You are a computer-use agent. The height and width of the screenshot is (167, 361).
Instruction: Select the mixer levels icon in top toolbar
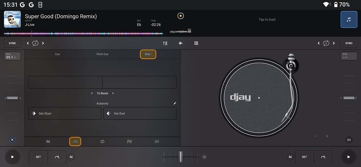pos(165,43)
